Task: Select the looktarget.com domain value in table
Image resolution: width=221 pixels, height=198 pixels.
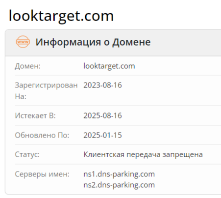Action: tap(109, 66)
